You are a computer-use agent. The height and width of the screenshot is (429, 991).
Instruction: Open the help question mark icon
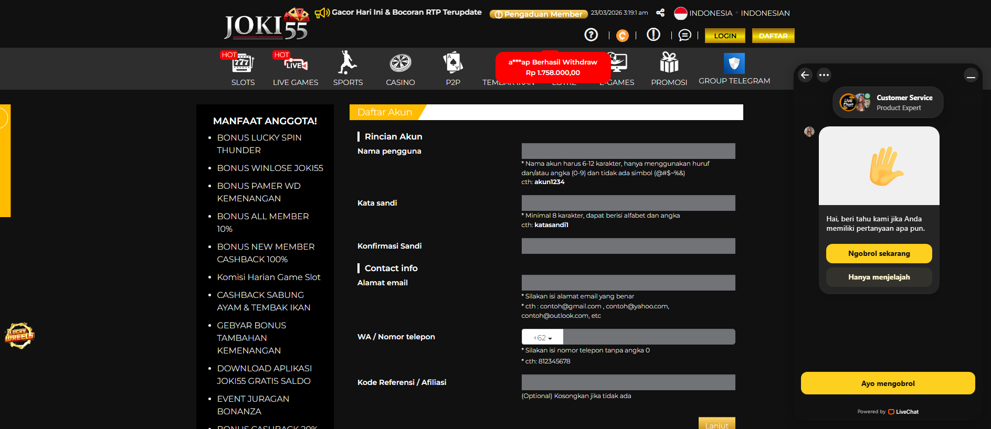point(591,35)
